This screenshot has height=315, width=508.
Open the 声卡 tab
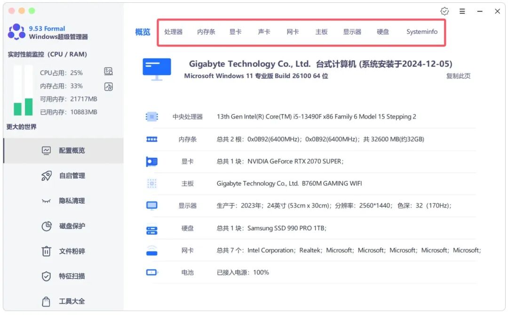pos(264,32)
